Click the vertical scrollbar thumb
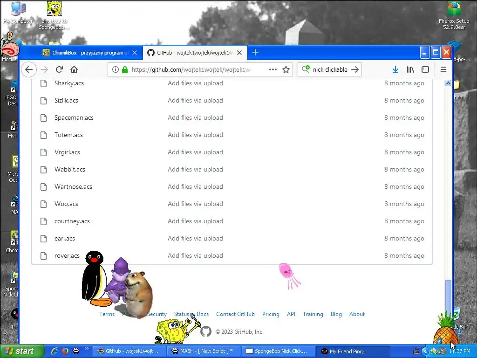 [x=449, y=296]
